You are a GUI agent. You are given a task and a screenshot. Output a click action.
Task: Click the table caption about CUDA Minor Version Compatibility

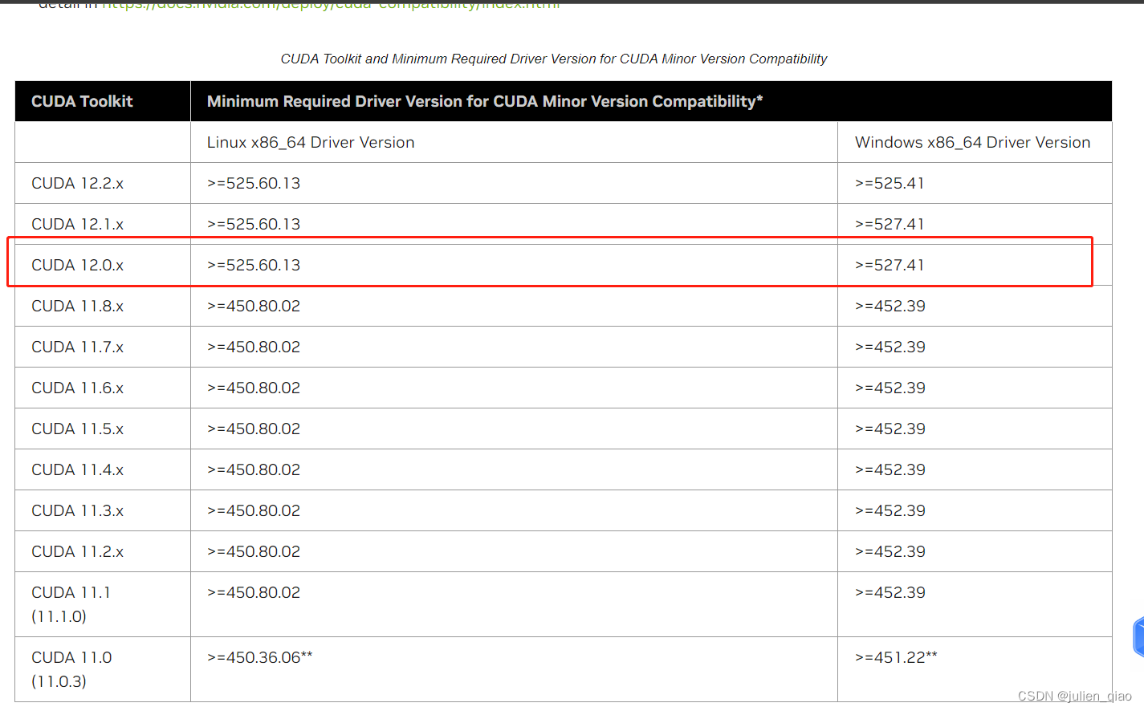tap(553, 59)
